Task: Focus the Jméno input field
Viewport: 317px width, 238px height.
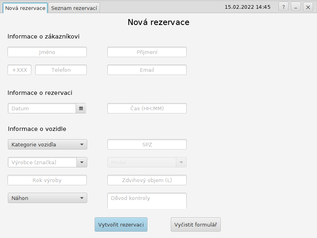Action: click(x=47, y=52)
